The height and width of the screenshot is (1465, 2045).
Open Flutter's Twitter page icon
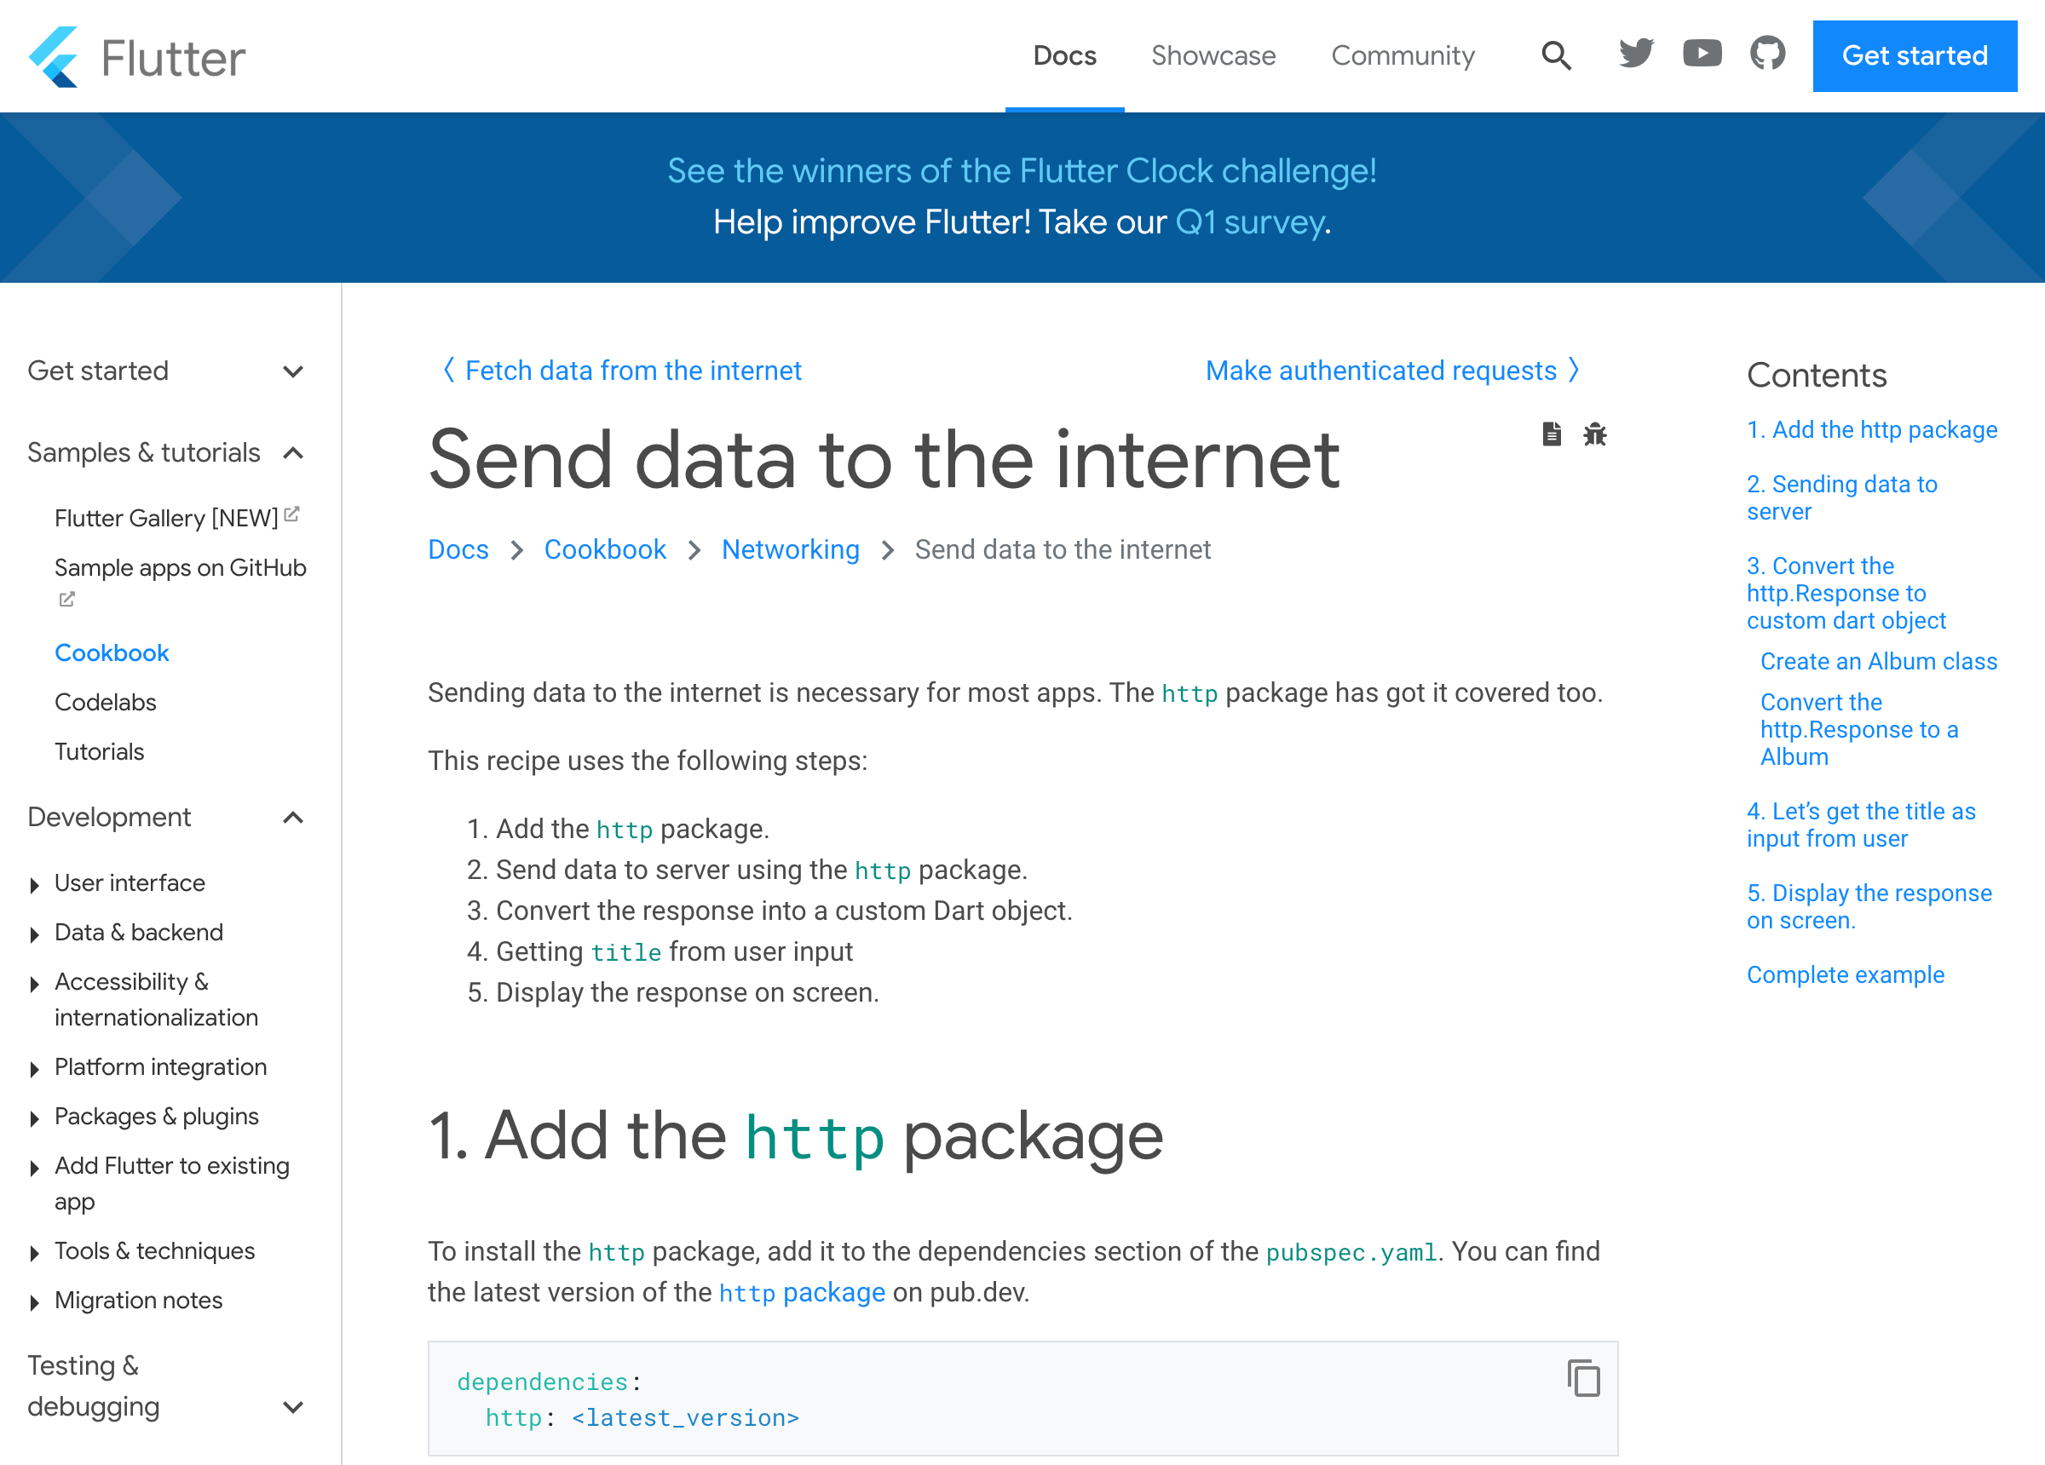click(1636, 55)
